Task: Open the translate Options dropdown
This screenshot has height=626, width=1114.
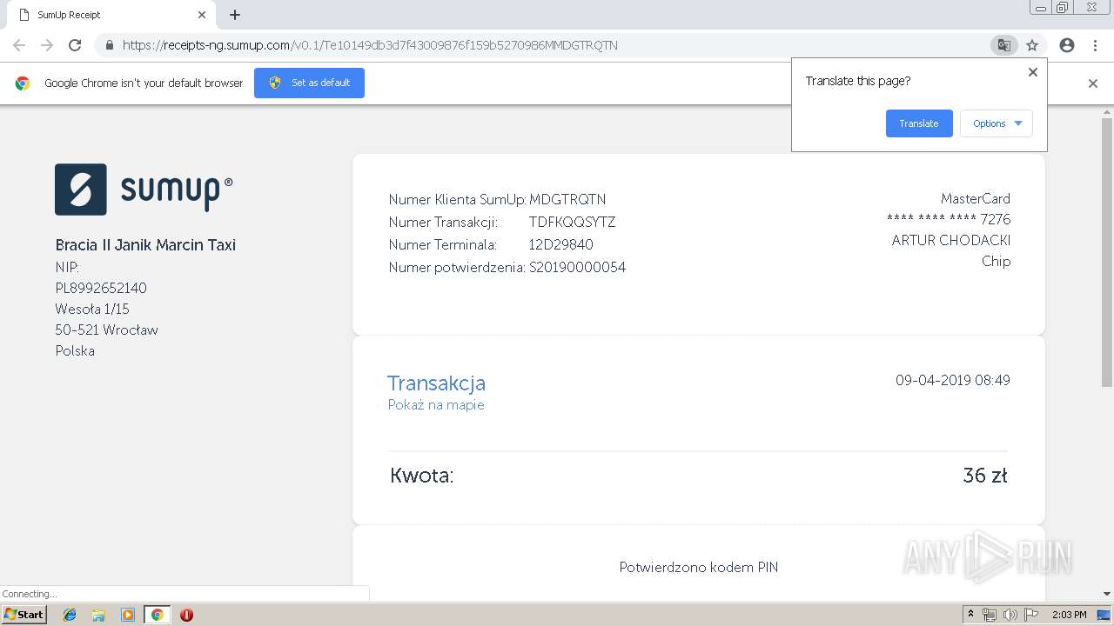Action: (x=997, y=123)
